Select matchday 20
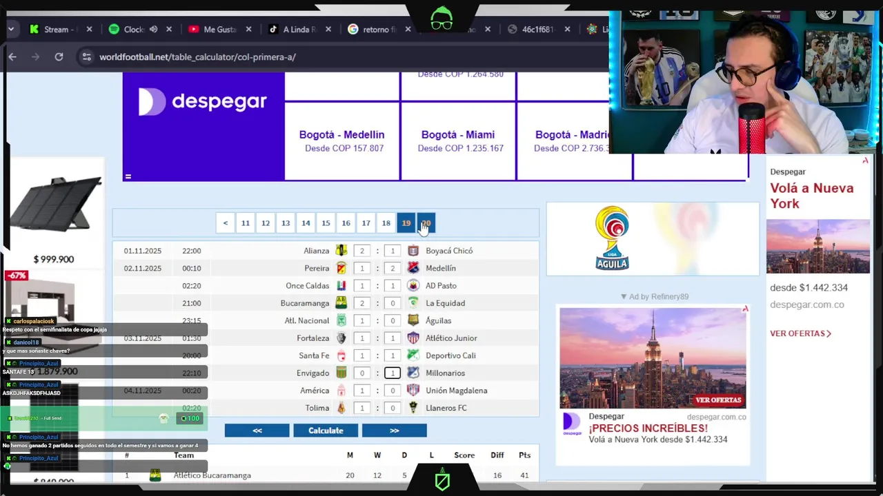Screen dimensions: 883x496 pos(426,223)
